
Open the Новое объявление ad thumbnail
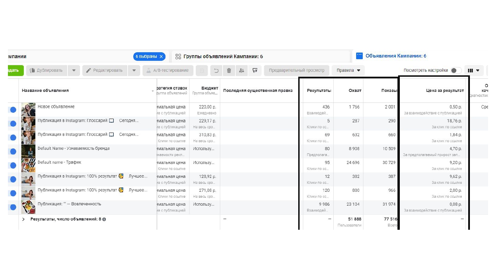[28, 110]
